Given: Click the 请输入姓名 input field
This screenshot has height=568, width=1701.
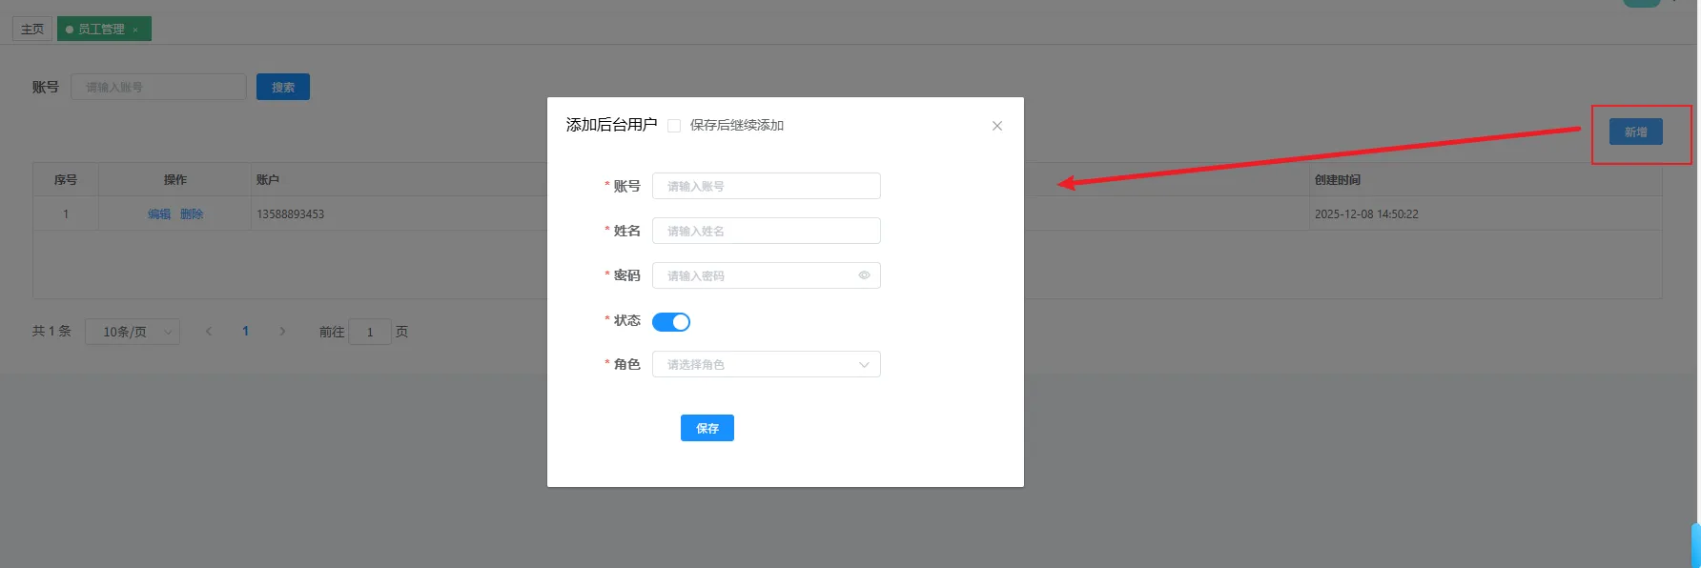Looking at the screenshot, I should (x=766, y=232).
